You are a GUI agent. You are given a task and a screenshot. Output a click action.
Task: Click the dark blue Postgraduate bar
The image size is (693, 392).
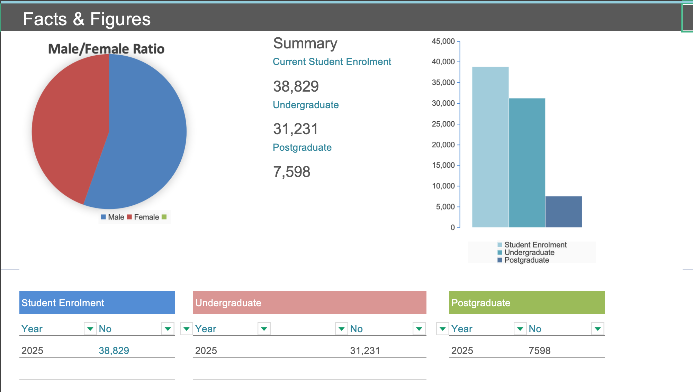564,212
